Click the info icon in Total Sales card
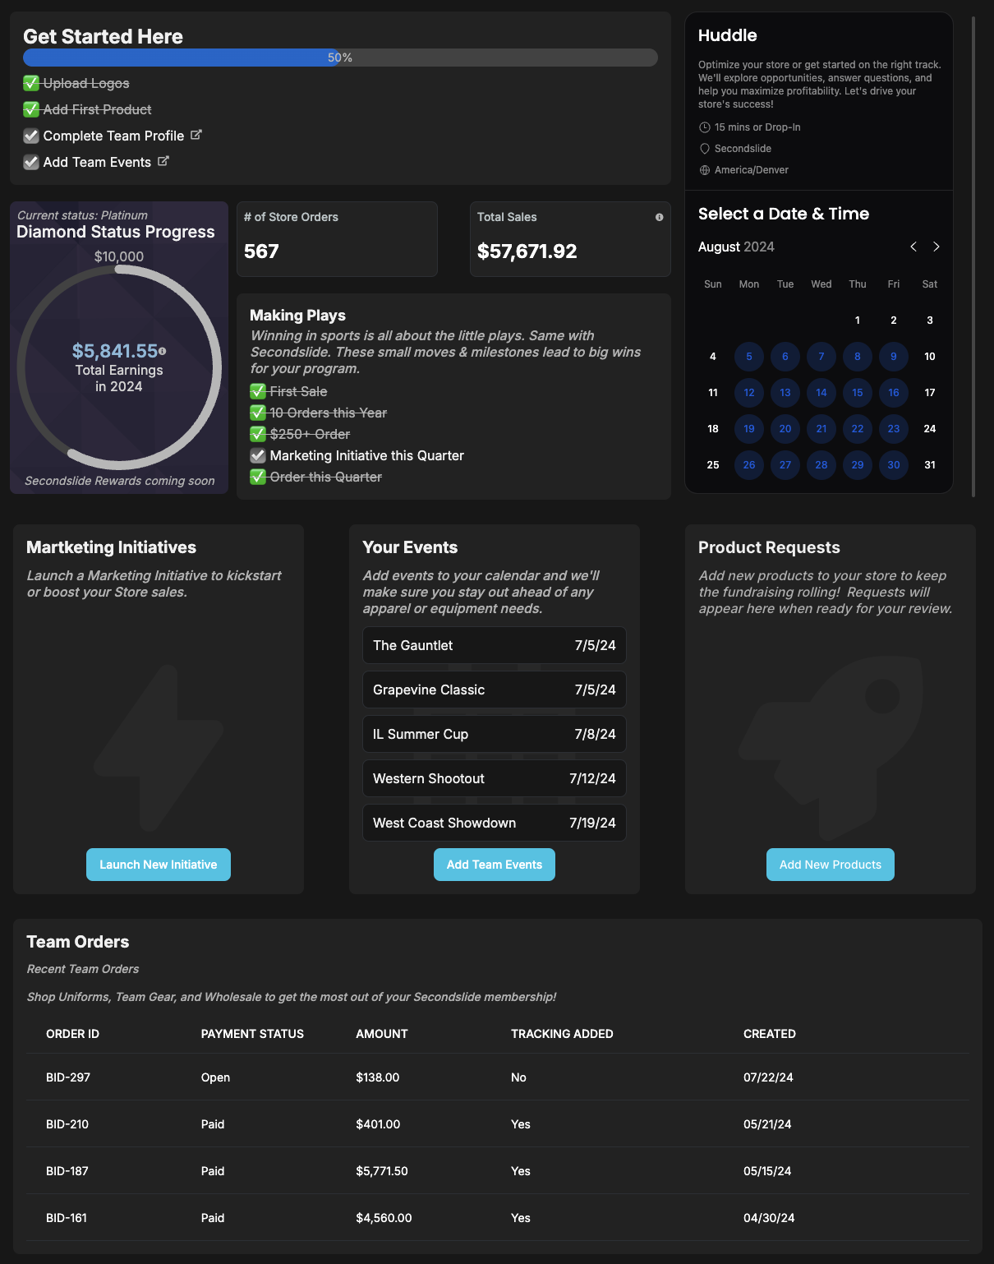Screen dimensions: 994x1264 (659, 217)
